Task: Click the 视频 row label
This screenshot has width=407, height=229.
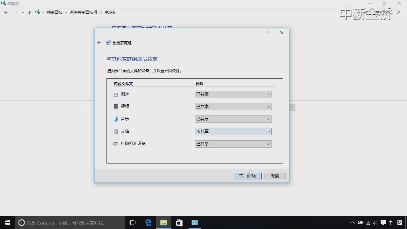Action: [125, 107]
